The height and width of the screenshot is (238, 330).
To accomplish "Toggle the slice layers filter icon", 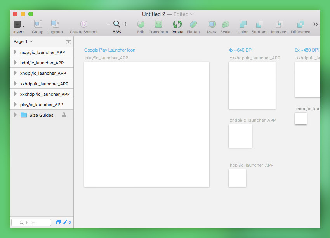I will [65, 222].
